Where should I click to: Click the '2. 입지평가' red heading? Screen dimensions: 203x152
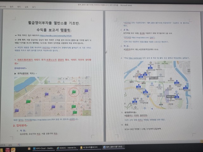[x=20, y=125]
